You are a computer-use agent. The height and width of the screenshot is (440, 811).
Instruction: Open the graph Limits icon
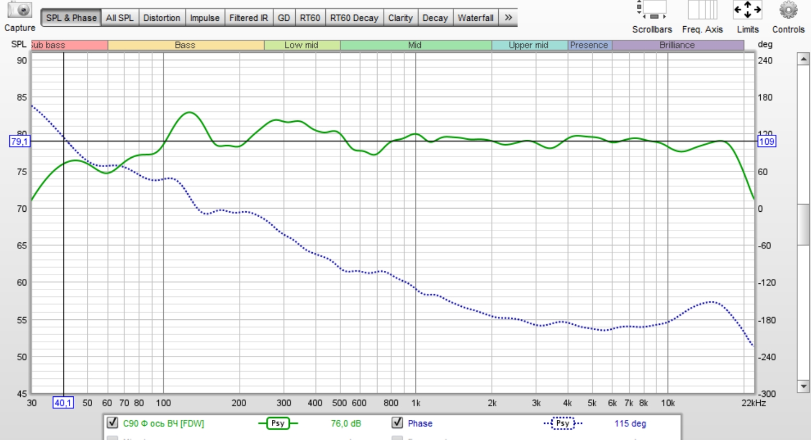pos(747,10)
